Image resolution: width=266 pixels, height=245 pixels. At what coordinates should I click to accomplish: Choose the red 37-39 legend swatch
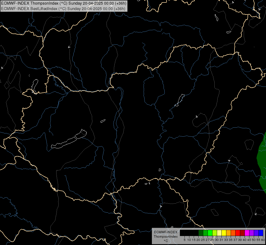point(238,233)
